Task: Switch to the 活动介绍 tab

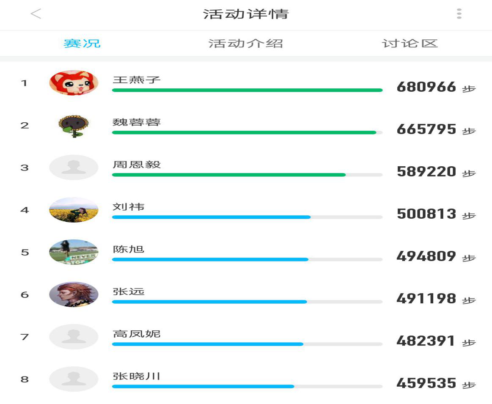Action: click(246, 43)
